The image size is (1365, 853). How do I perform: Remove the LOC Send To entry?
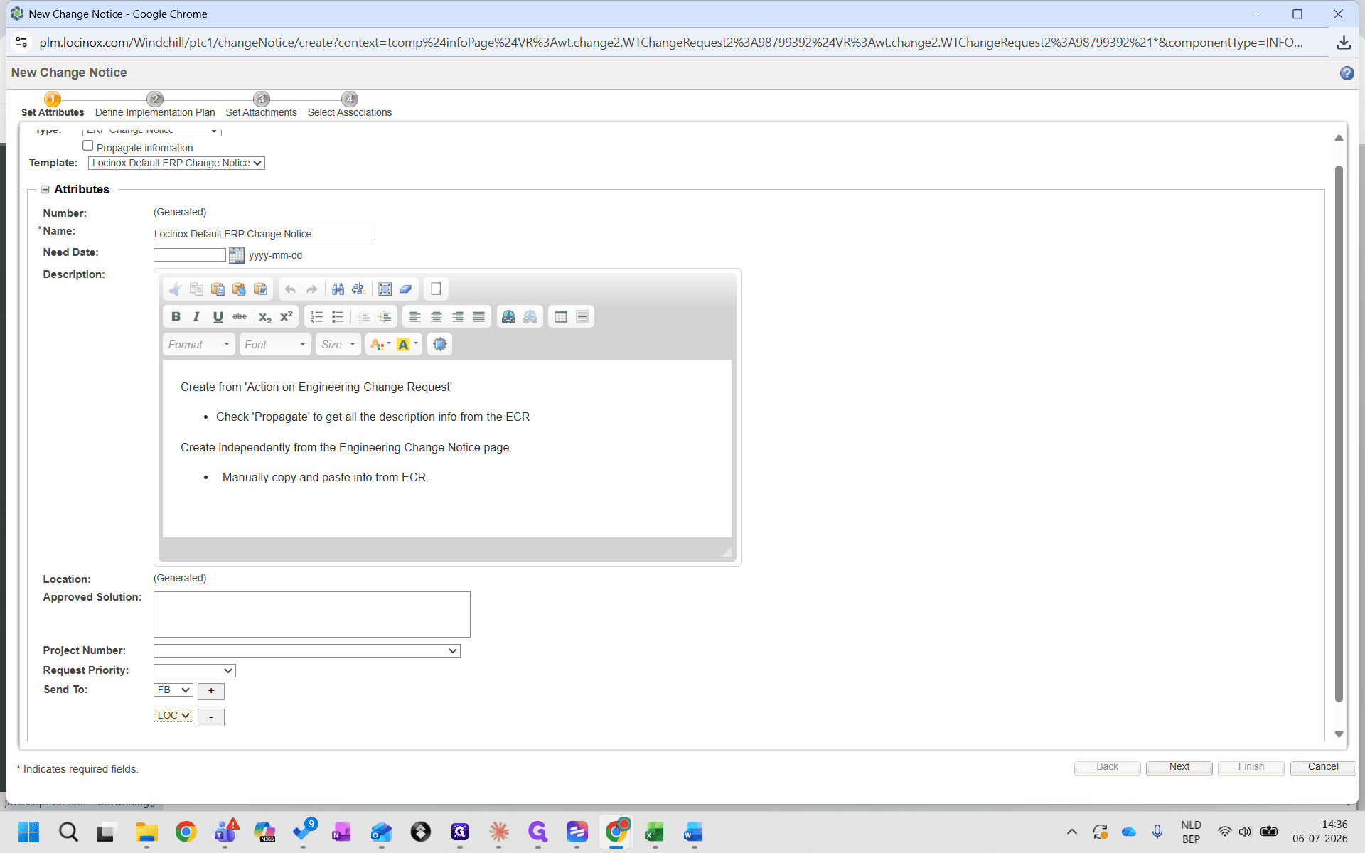point(211,718)
